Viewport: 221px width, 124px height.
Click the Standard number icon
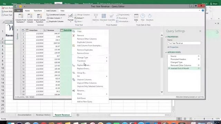pyautogui.click(x=104, y=16)
